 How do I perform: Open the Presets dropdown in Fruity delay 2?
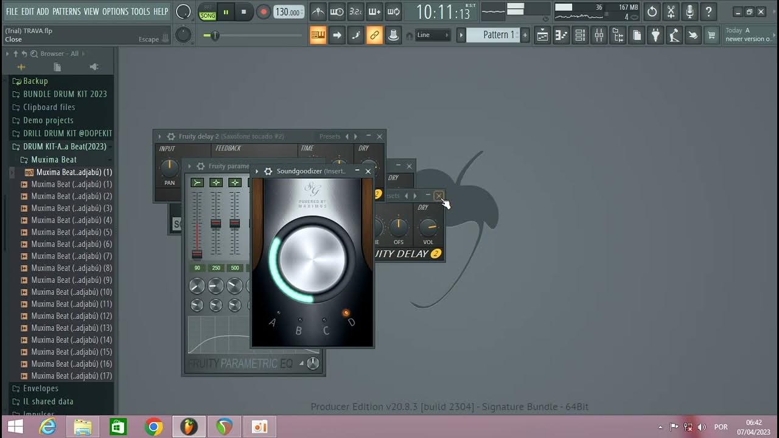(330, 137)
